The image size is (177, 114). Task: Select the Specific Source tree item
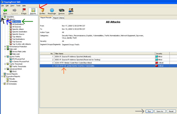[18, 34]
